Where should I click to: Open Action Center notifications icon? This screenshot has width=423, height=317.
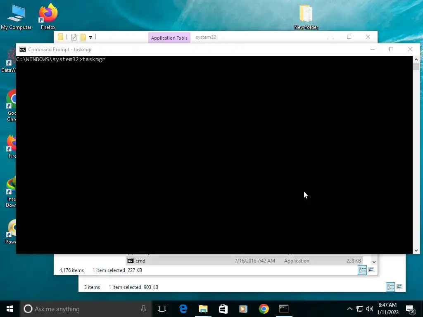410,309
